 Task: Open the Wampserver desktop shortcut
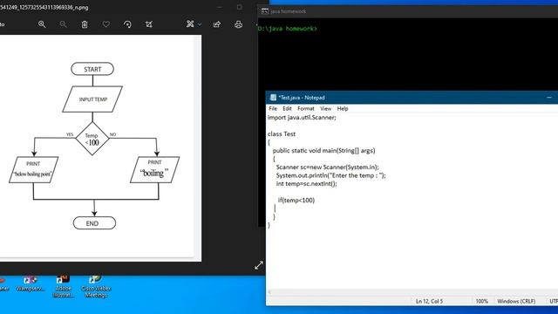pyautogui.click(x=31, y=284)
